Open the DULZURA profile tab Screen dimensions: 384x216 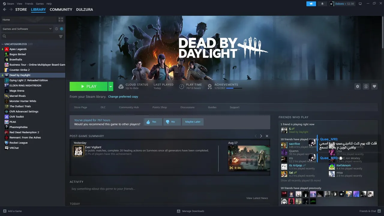pyautogui.click(x=85, y=10)
